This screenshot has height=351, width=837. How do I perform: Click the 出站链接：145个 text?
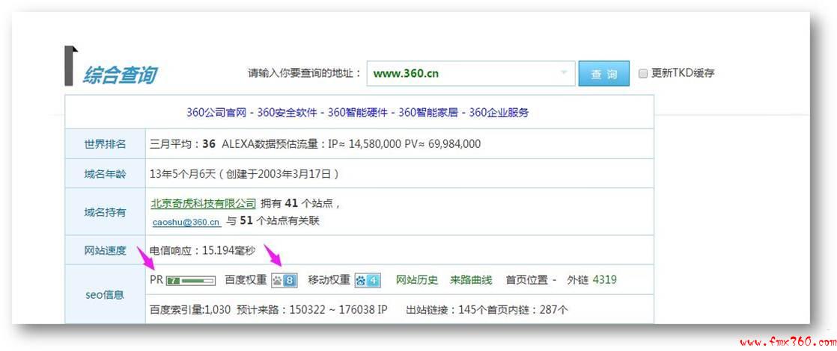coord(445,309)
